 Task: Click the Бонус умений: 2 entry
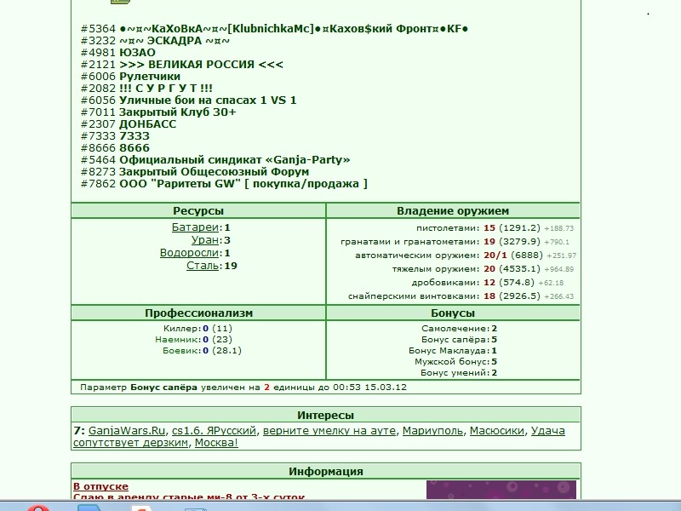tap(459, 373)
